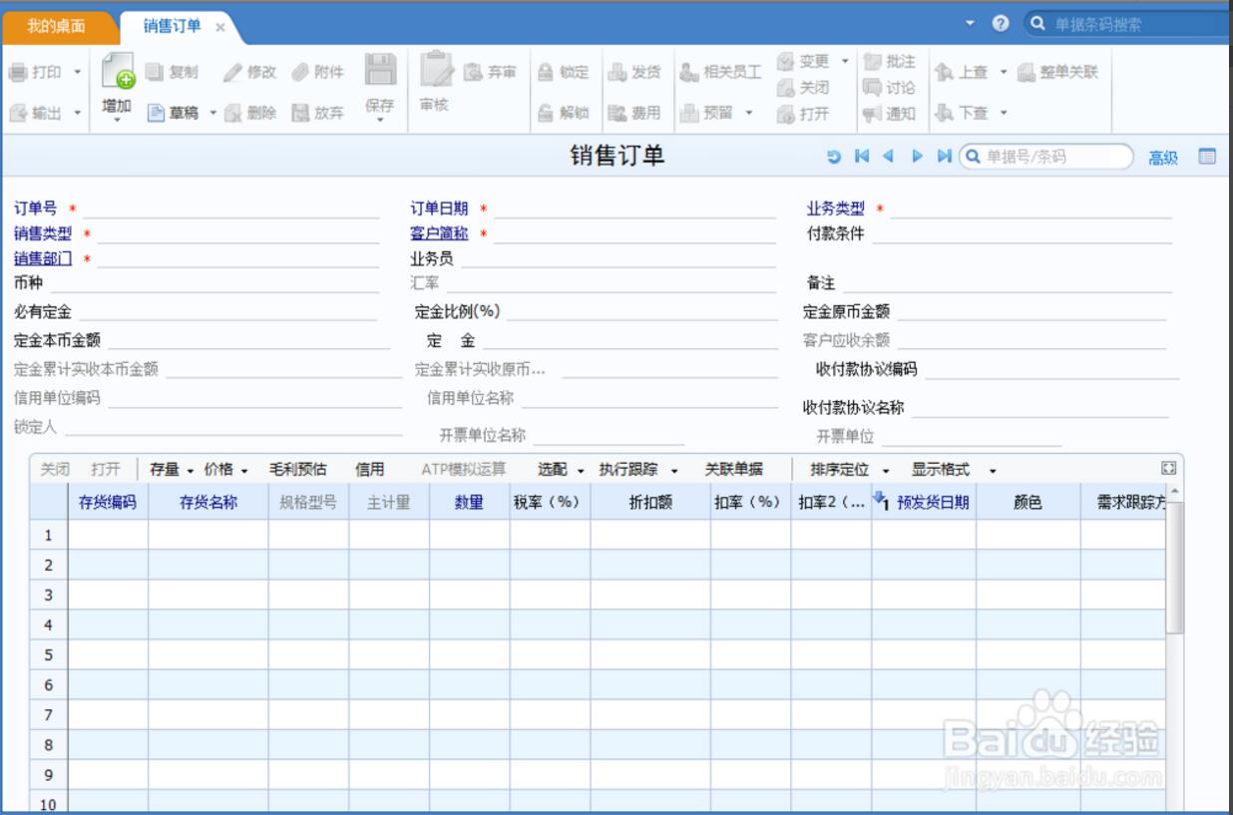Click the 高级 (Advanced) link
This screenshot has width=1233, height=815.
click(x=1163, y=158)
